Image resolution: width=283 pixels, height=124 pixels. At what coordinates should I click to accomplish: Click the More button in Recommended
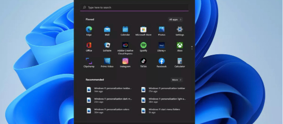click(177, 80)
